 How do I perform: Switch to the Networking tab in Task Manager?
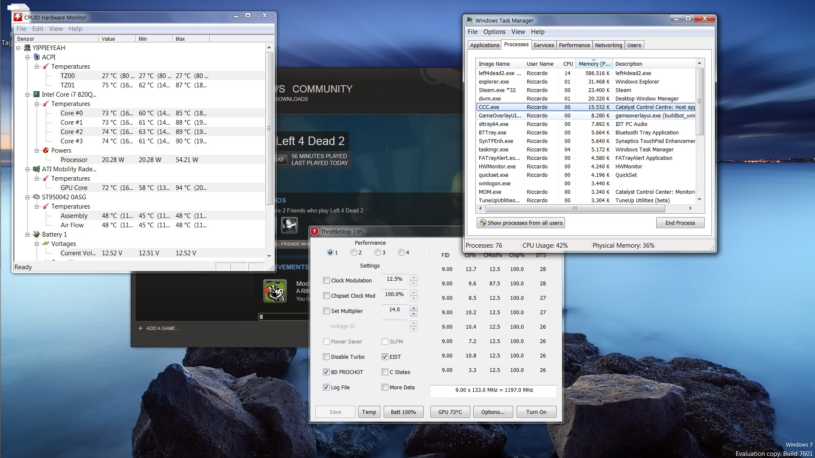[608, 45]
